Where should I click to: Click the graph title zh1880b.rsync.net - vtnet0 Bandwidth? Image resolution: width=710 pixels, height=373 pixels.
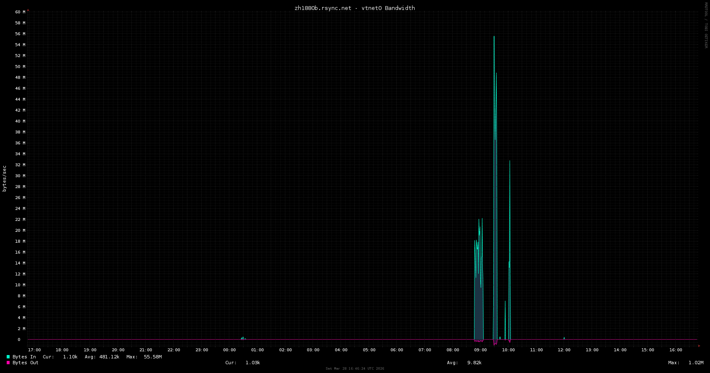tap(355, 8)
